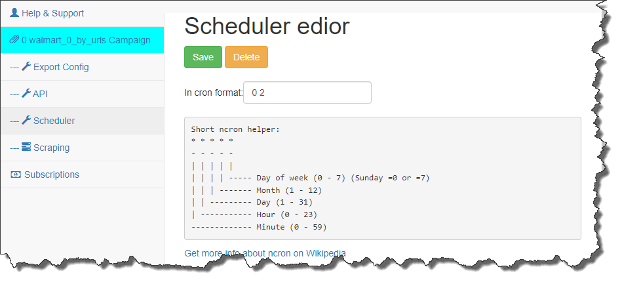Click the paperclip icon on walmart campaign
The image size is (622, 284).
pyautogui.click(x=14, y=40)
